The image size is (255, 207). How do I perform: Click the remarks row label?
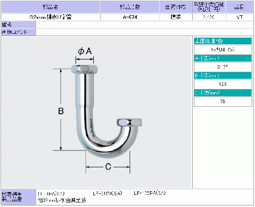tap(18, 25)
